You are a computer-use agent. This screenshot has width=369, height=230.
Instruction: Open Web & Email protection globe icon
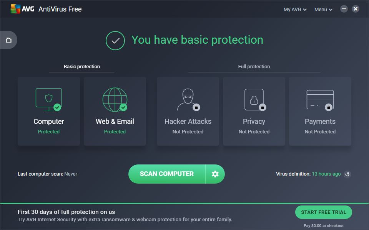tap(115, 99)
